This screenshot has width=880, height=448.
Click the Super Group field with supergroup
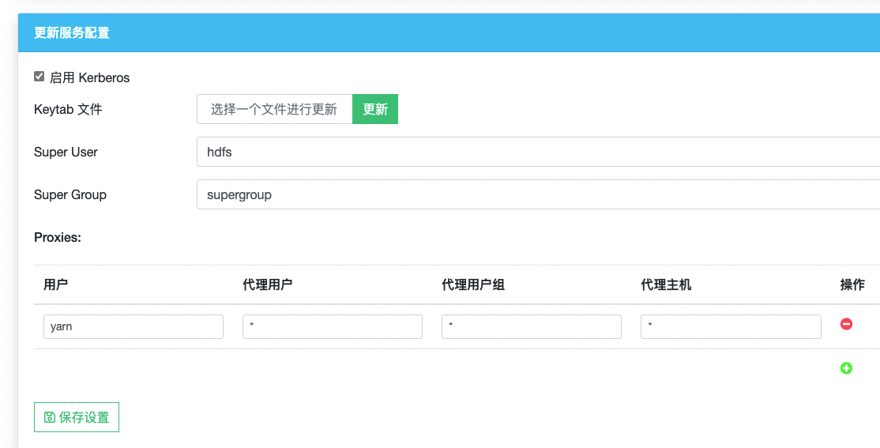537,194
